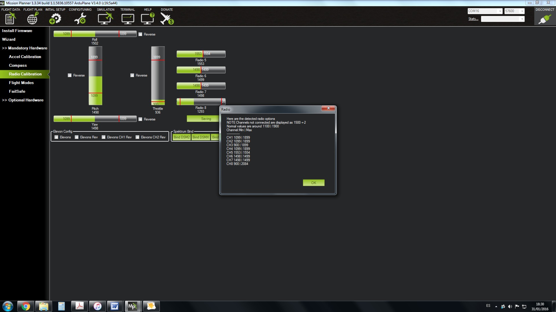Image resolution: width=556 pixels, height=312 pixels.
Task: Open the Flight Plan globe icon
Action: [32, 18]
